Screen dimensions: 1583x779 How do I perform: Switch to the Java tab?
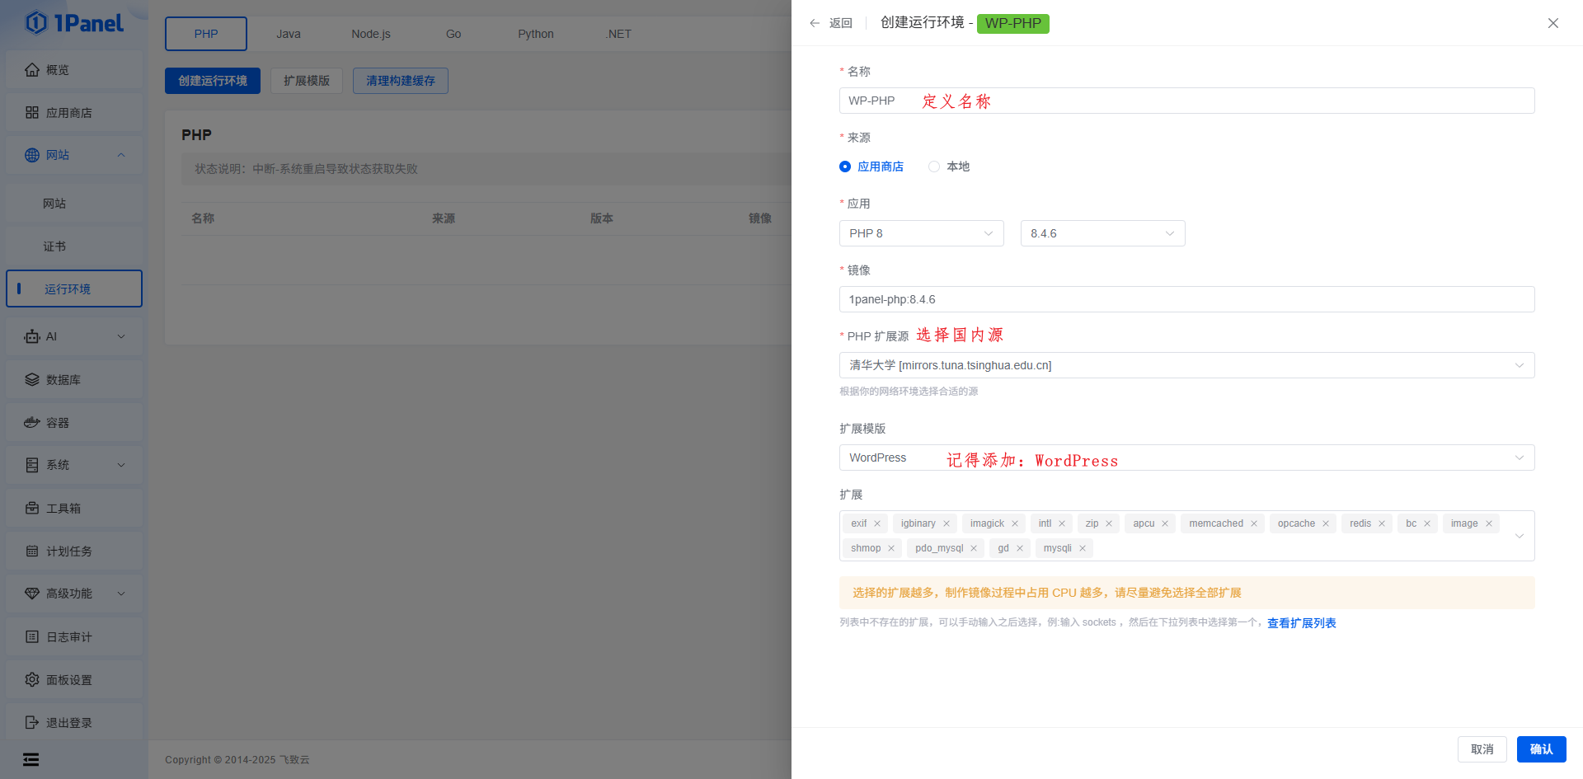[289, 34]
